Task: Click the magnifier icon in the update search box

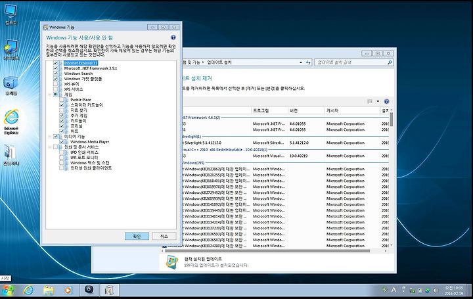Action: tap(390, 62)
